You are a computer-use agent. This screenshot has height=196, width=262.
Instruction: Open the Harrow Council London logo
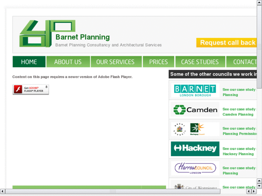click(195, 168)
